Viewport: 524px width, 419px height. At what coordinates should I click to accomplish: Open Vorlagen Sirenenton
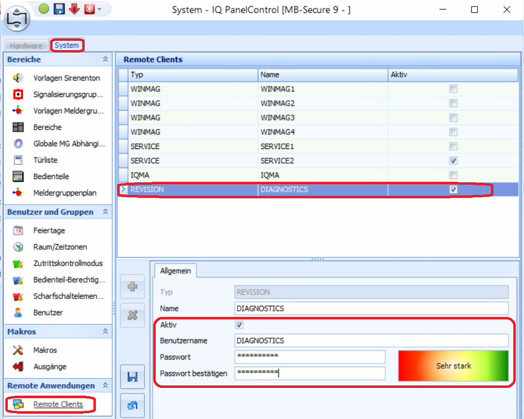[x=67, y=78]
